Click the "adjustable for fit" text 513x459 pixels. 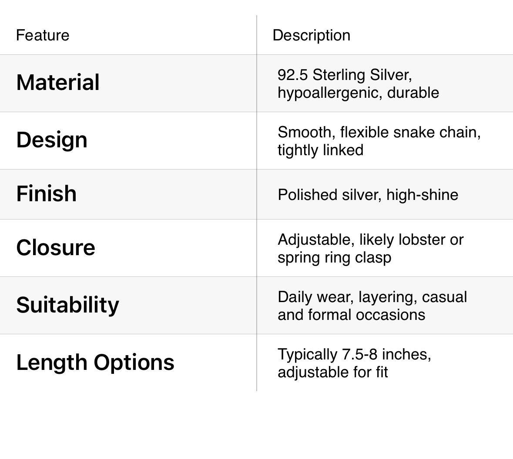[x=332, y=372]
